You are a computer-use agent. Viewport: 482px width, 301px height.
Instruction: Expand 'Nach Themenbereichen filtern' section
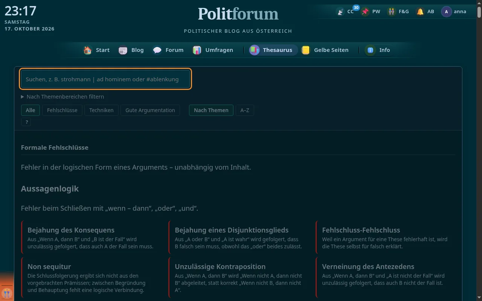coord(63,97)
